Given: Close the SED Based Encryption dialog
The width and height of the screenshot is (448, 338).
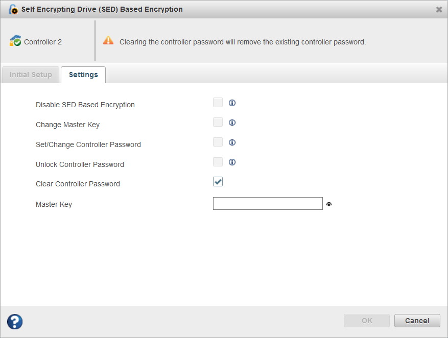Looking at the screenshot, I should click(x=438, y=9).
